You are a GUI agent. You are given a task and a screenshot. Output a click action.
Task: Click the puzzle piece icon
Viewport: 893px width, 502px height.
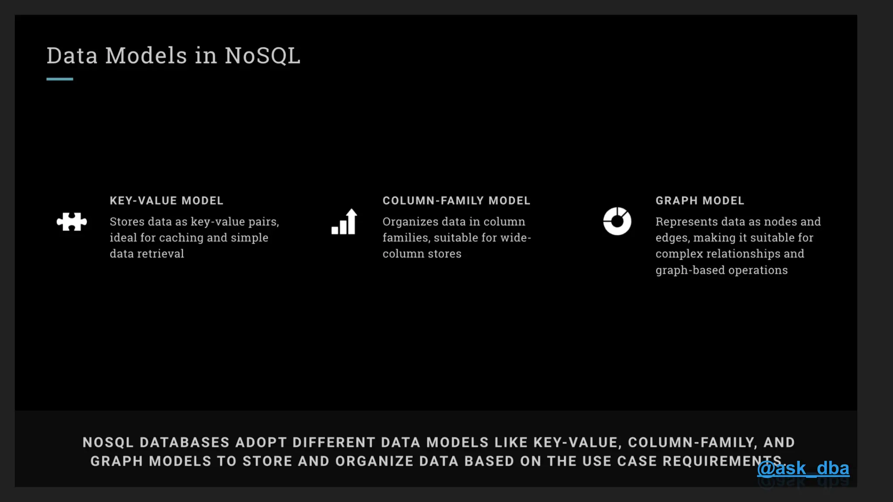coord(72,222)
